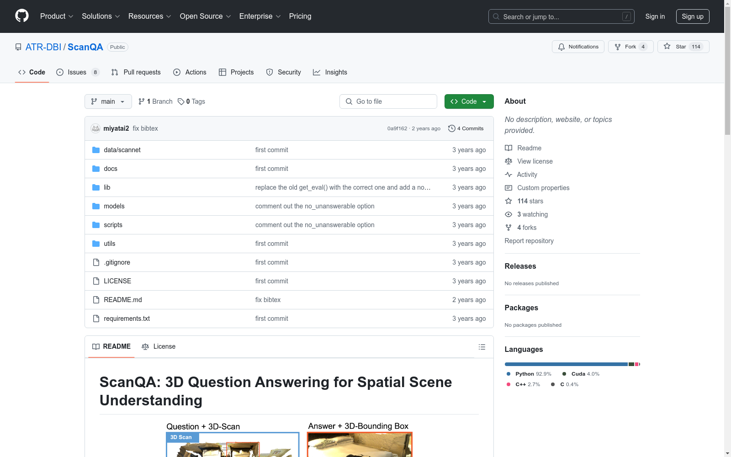Image resolution: width=731 pixels, height=457 pixels.
Task: Switch to the Issues tab
Action: pos(77,72)
